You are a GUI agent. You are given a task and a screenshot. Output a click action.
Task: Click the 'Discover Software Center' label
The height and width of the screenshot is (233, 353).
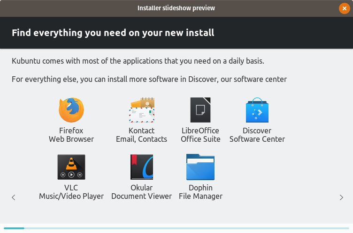click(257, 135)
